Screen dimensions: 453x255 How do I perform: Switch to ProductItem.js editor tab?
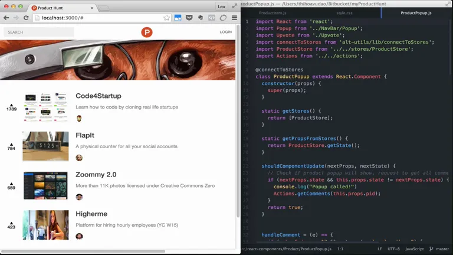point(273,13)
